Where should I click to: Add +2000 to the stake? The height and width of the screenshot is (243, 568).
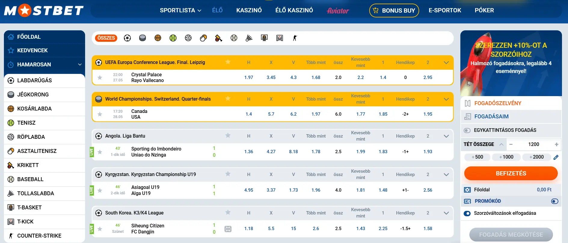(x=536, y=157)
